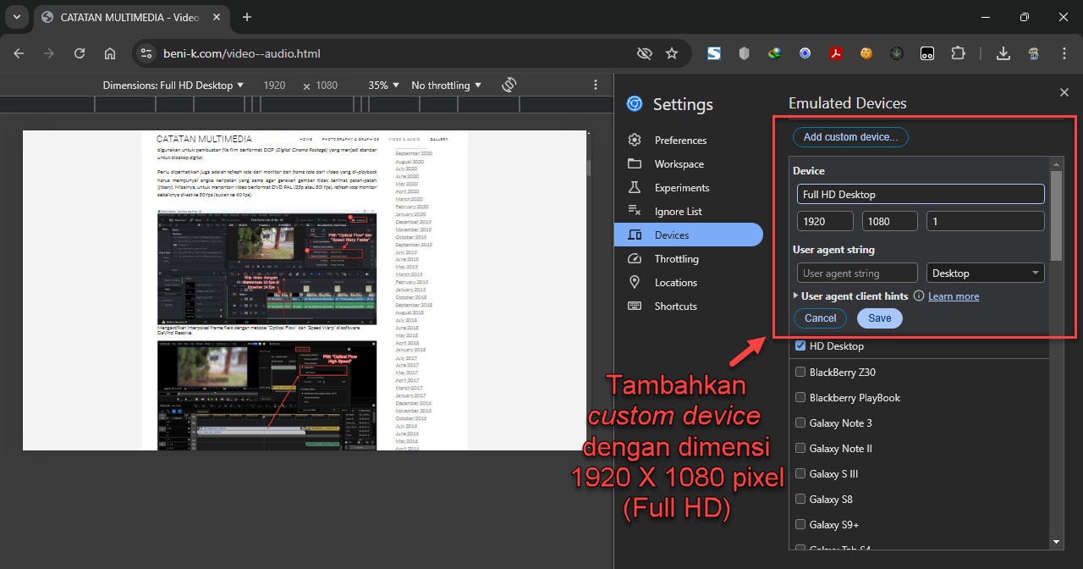
Task: View site information icon in address bar
Action: (146, 53)
